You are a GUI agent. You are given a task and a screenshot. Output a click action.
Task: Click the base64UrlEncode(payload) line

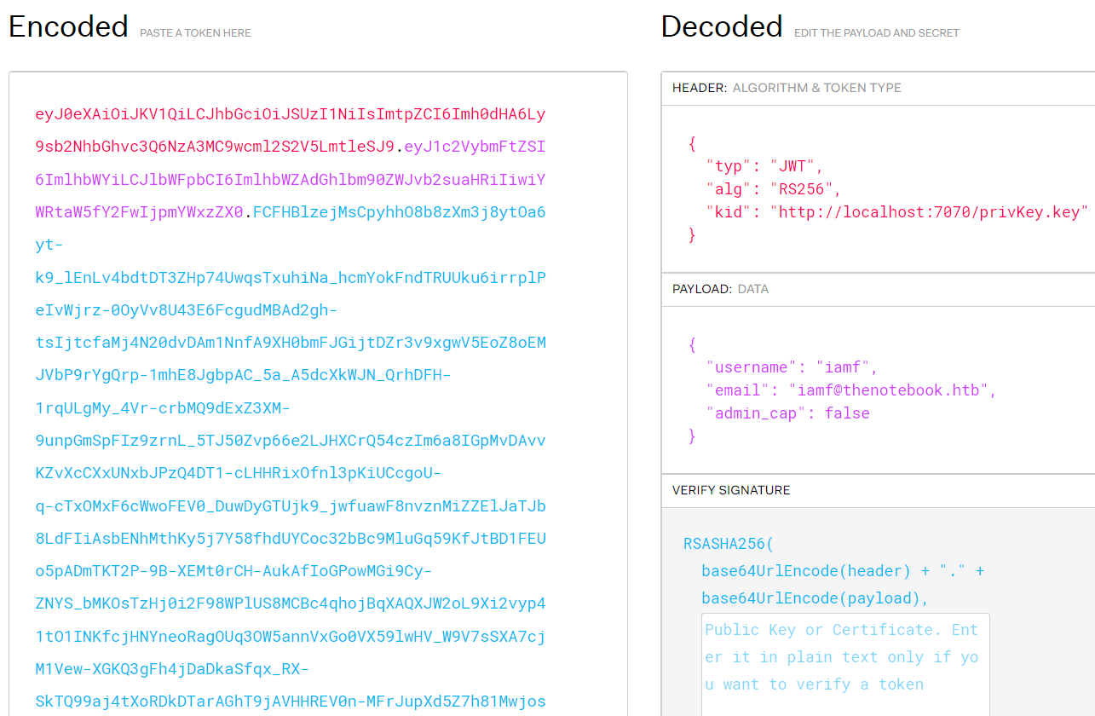[815, 598]
